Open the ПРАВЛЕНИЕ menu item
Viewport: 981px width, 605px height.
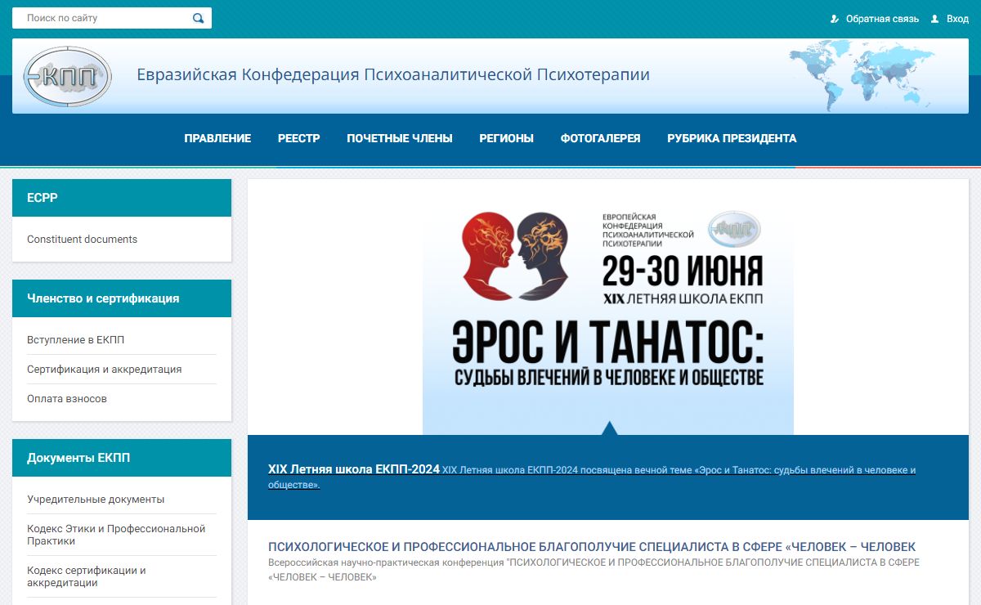tap(217, 138)
